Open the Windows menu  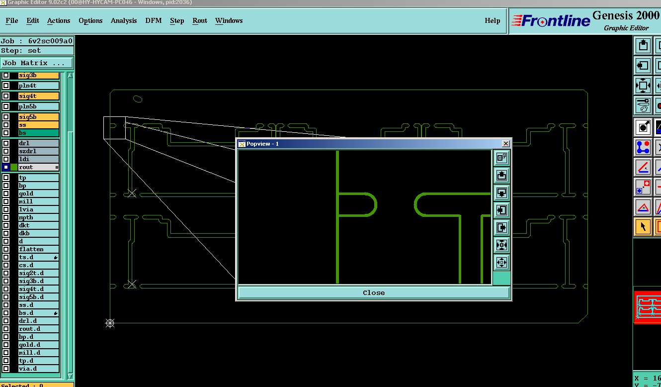[229, 20]
